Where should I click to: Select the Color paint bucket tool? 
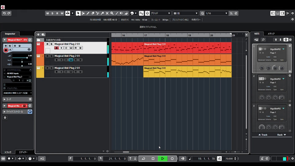(x=126, y=13)
